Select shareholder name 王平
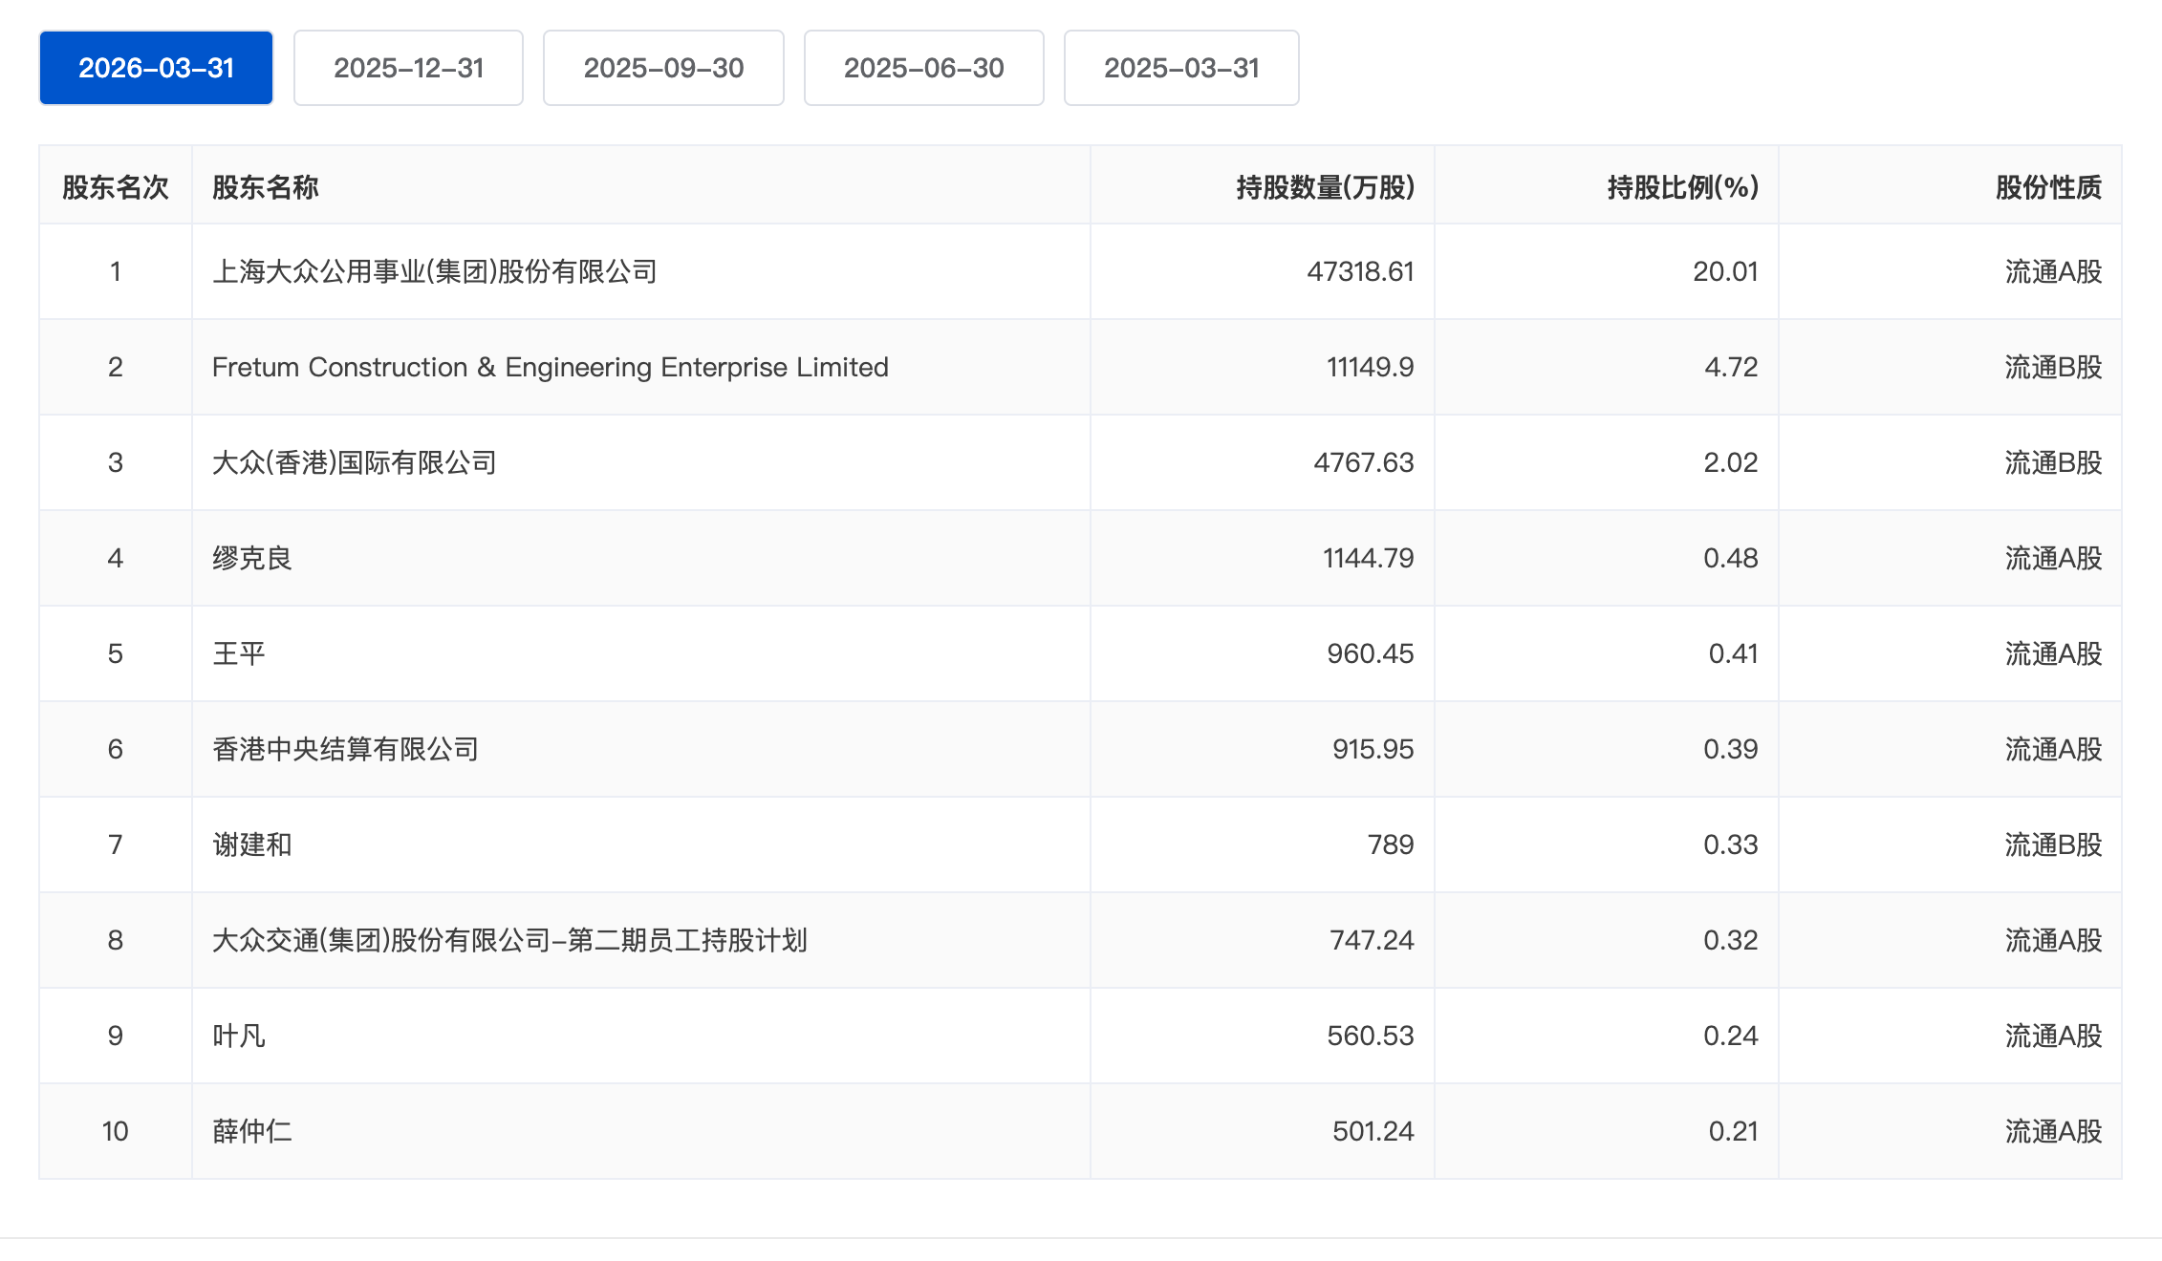 (239, 653)
